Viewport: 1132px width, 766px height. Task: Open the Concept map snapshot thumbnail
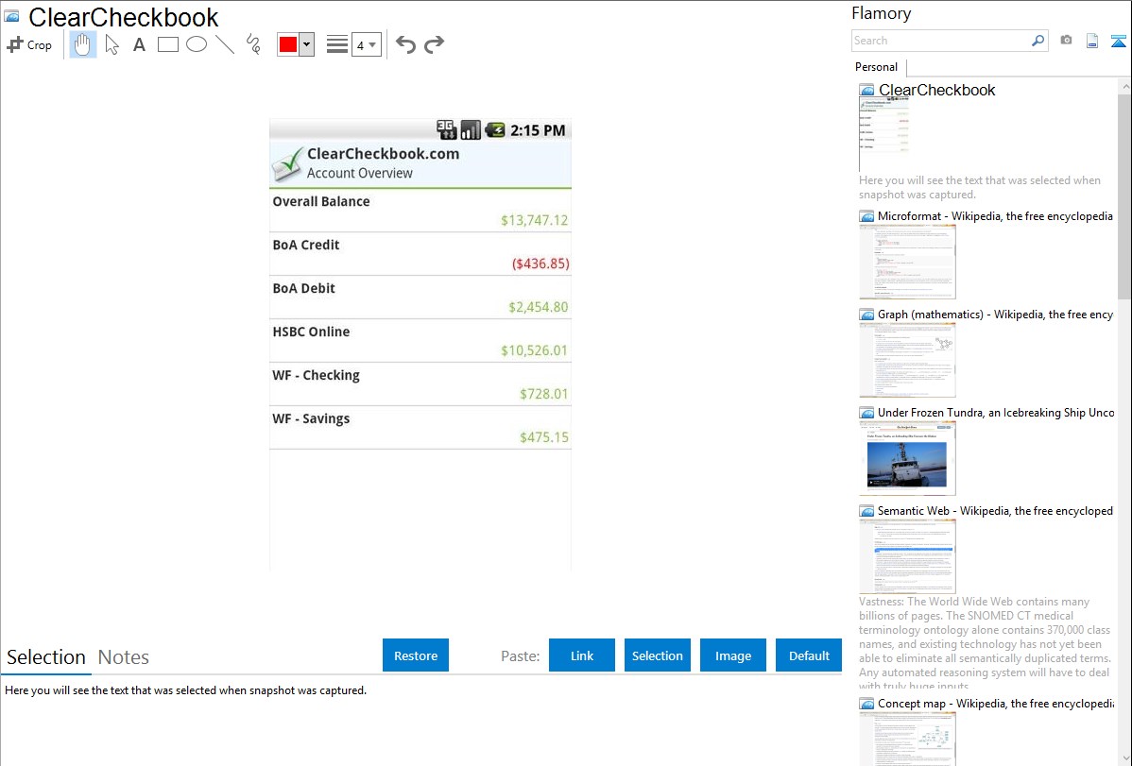[x=907, y=739]
